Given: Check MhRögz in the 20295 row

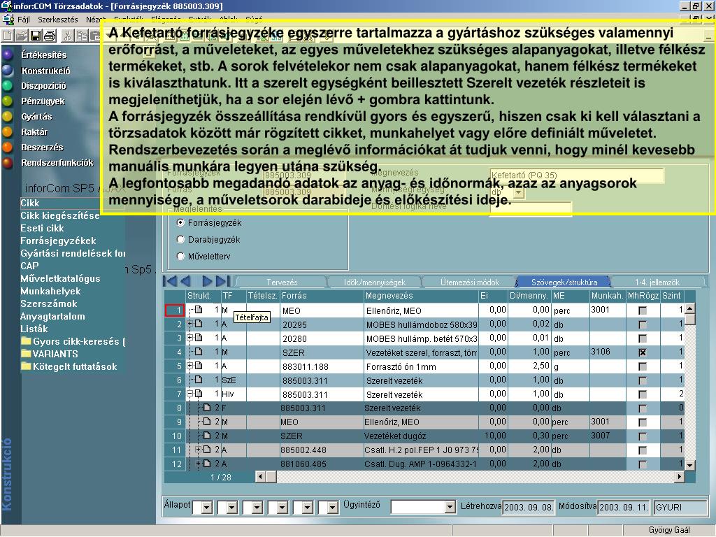Looking at the screenshot, I should 643,324.
